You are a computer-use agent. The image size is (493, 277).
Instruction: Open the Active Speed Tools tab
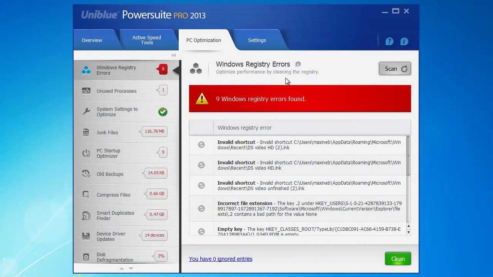pos(147,40)
